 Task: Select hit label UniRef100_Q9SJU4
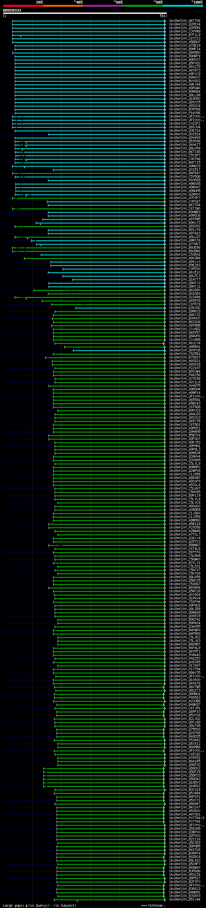184,127
